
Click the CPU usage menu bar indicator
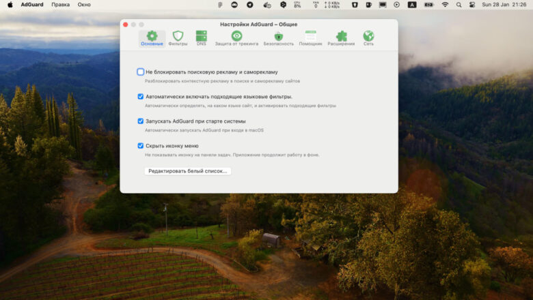[x=297, y=5]
